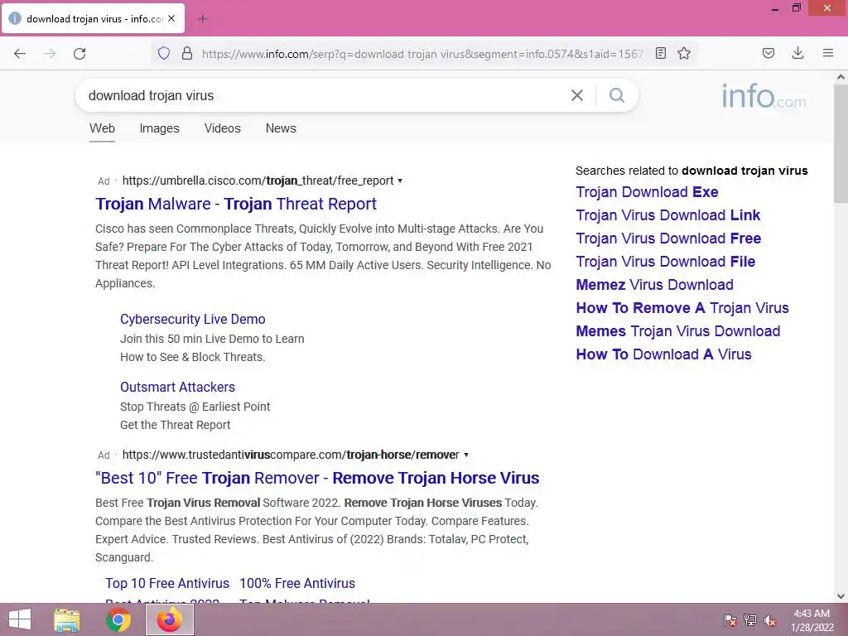
Task: Click the info.com logo
Action: point(764,96)
